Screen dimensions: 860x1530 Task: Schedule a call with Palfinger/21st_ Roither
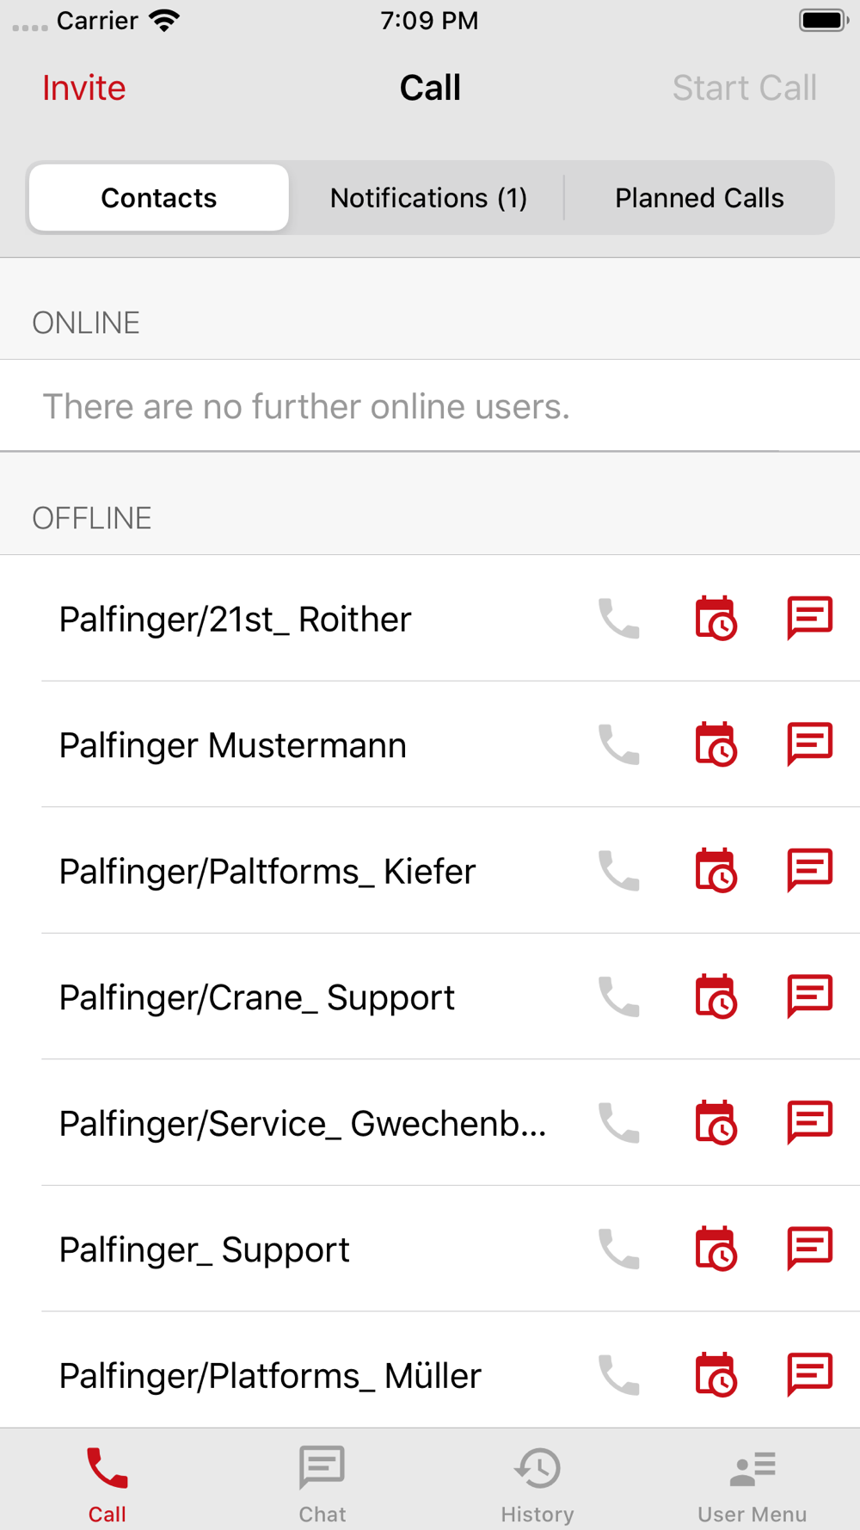716,619
